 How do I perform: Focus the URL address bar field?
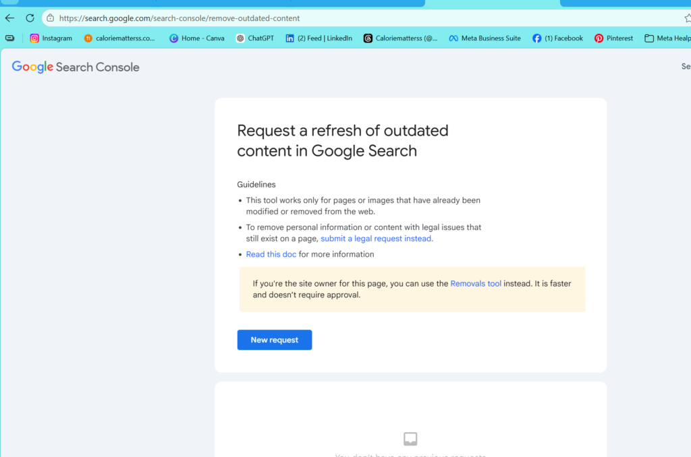[x=366, y=18]
